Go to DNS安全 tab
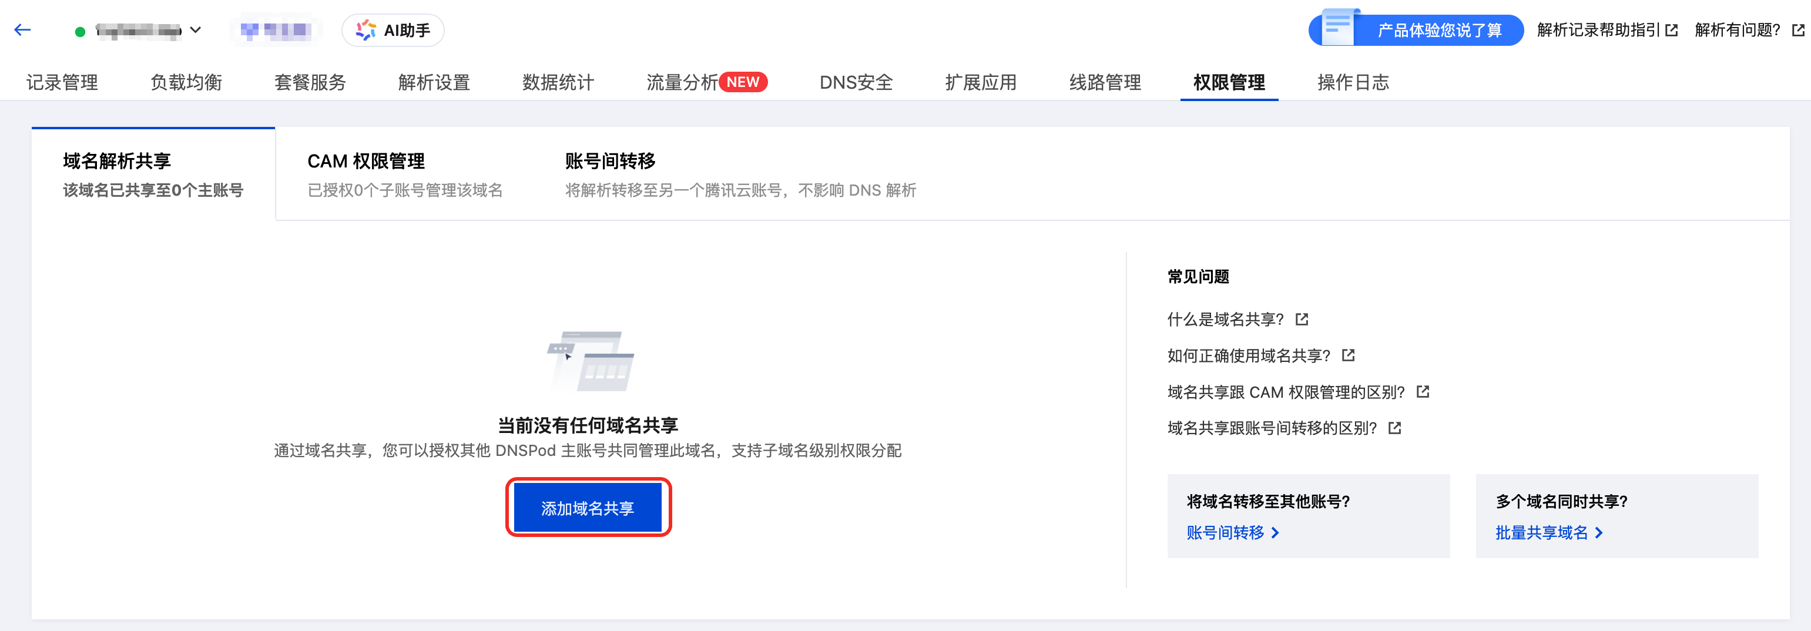 (856, 82)
